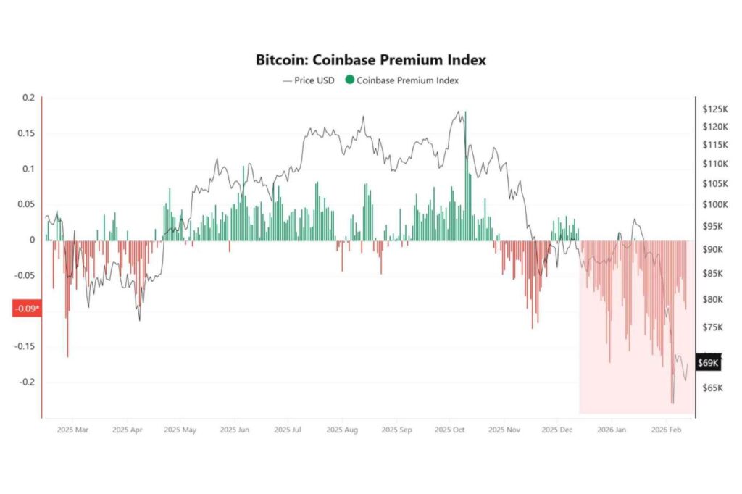Click the Price USD legend line marker
The image size is (742, 494).
coord(287,80)
